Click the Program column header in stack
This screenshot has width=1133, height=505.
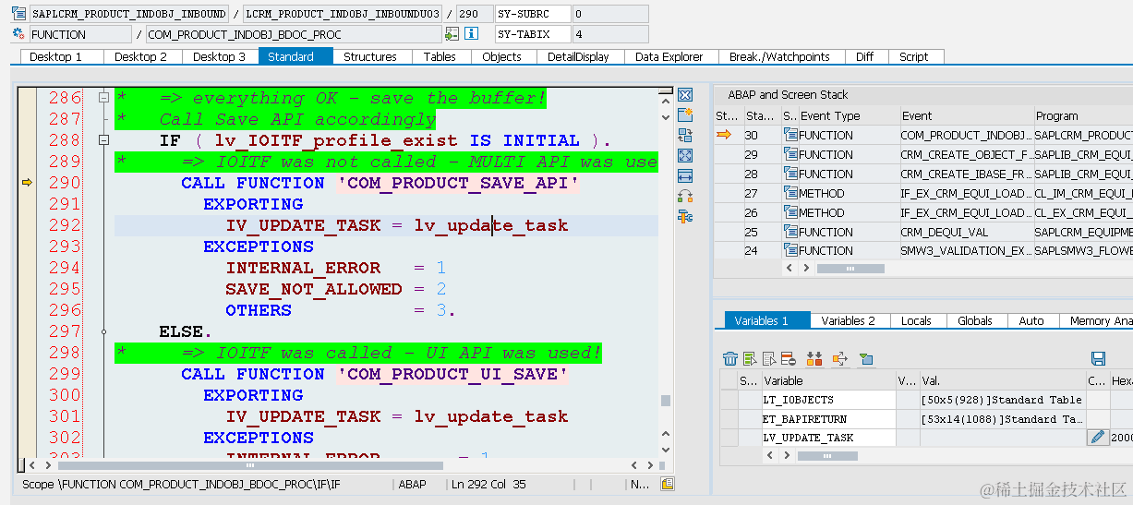[x=1082, y=115]
